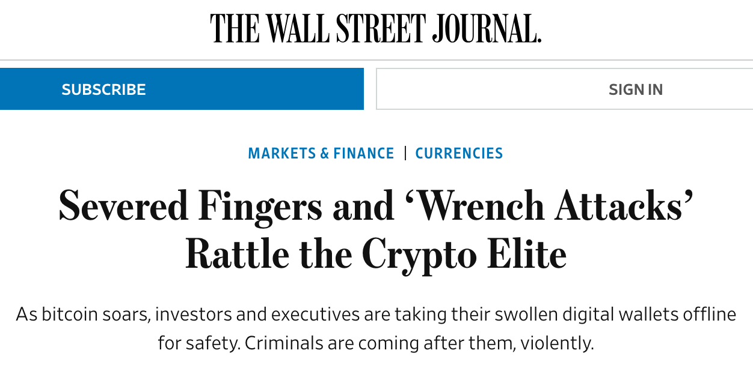The image size is (753, 377).
Task: Click the word JOURNAL in the masthead
Action: [486, 29]
